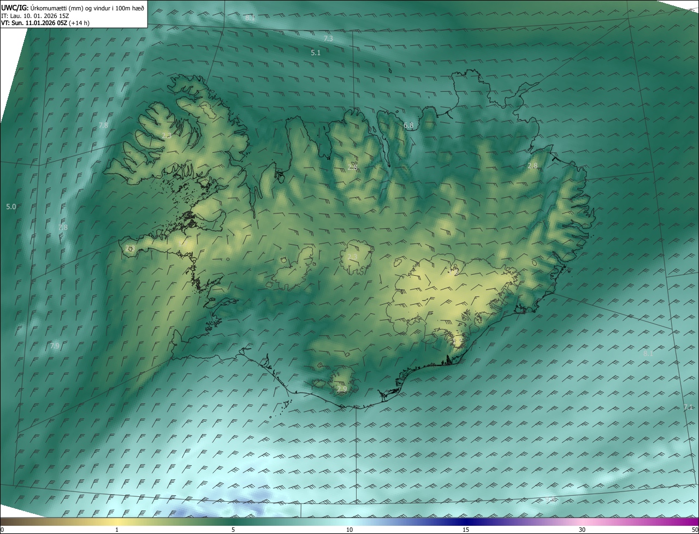Click the '5.1' value label

pos(316,53)
